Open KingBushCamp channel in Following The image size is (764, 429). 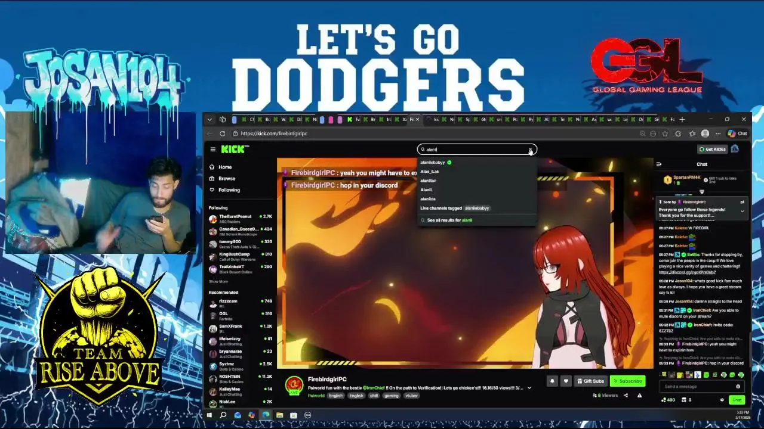click(241, 256)
